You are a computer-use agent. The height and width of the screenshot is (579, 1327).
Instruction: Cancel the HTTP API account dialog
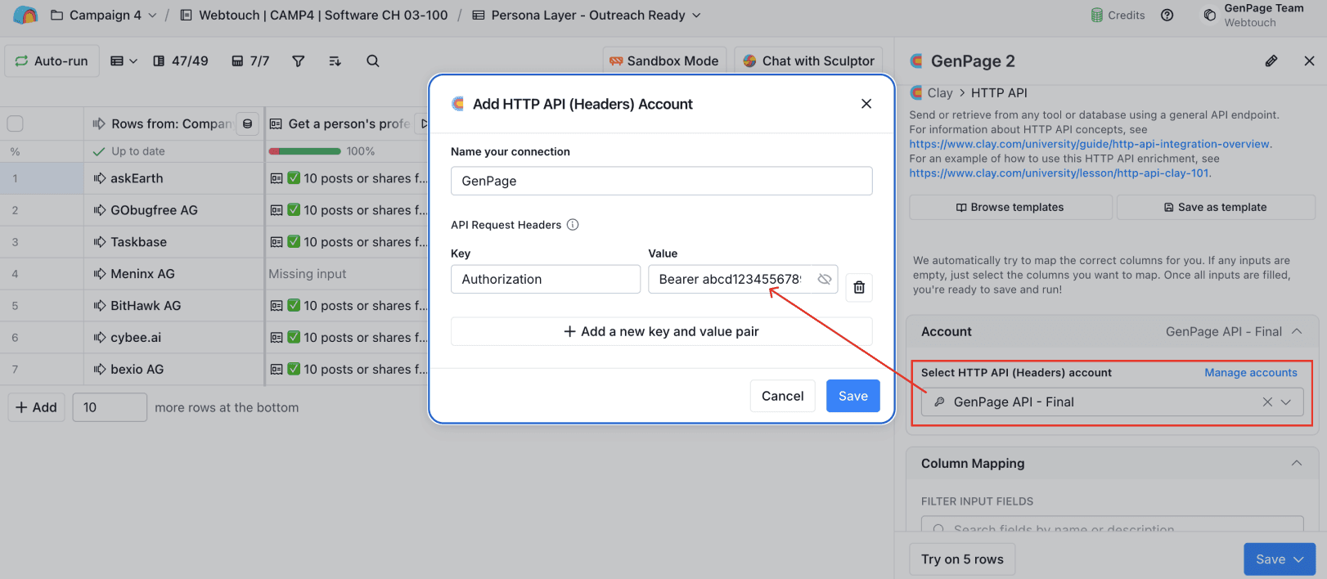click(783, 396)
